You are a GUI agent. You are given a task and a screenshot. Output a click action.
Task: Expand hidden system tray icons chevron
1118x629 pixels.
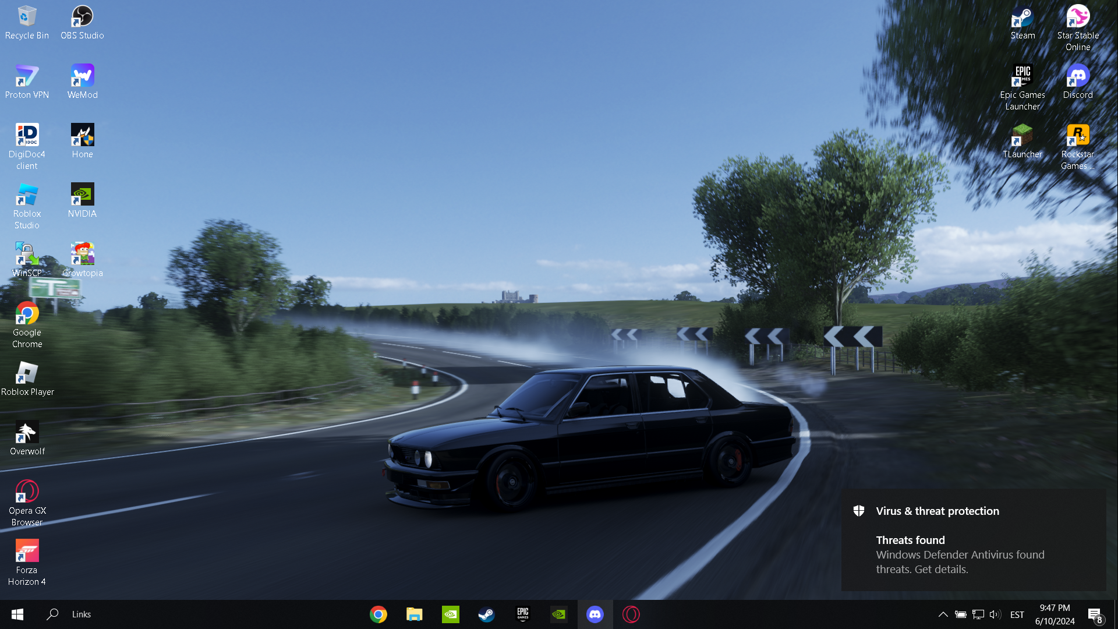tap(943, 614)
